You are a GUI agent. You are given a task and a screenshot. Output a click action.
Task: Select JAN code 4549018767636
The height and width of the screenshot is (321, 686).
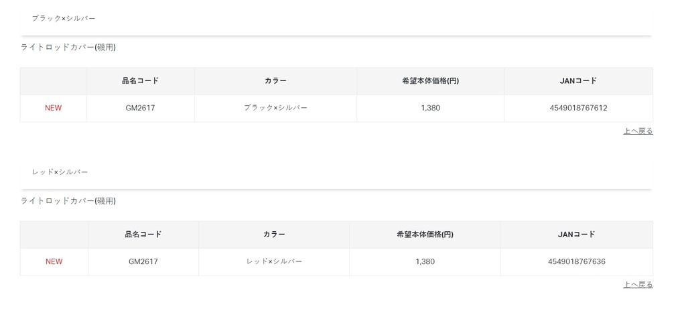click(x=576, y=261)
